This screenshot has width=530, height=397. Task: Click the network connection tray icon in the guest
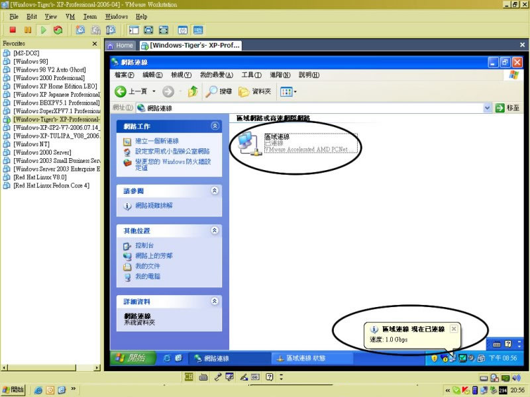click(x=452, y=358)
